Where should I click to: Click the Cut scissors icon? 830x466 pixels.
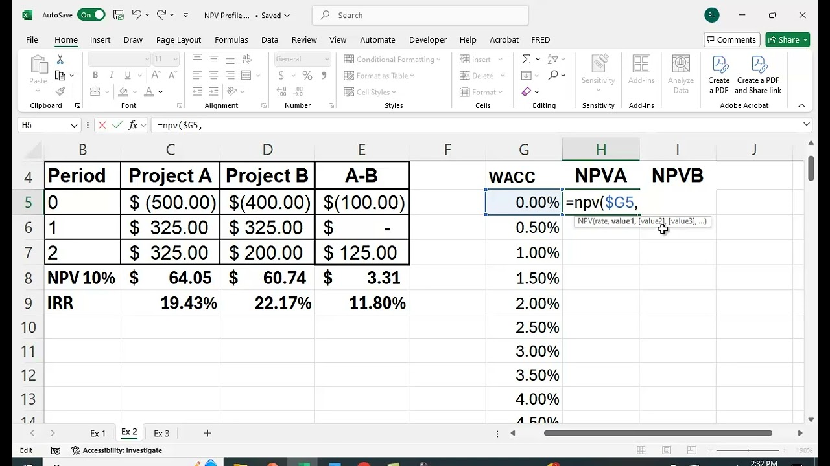(60, 59)
